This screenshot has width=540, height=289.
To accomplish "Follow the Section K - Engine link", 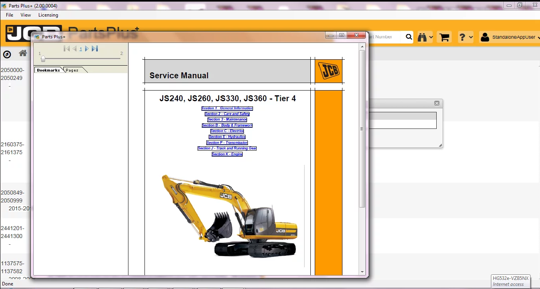I will tap(227, 154).
